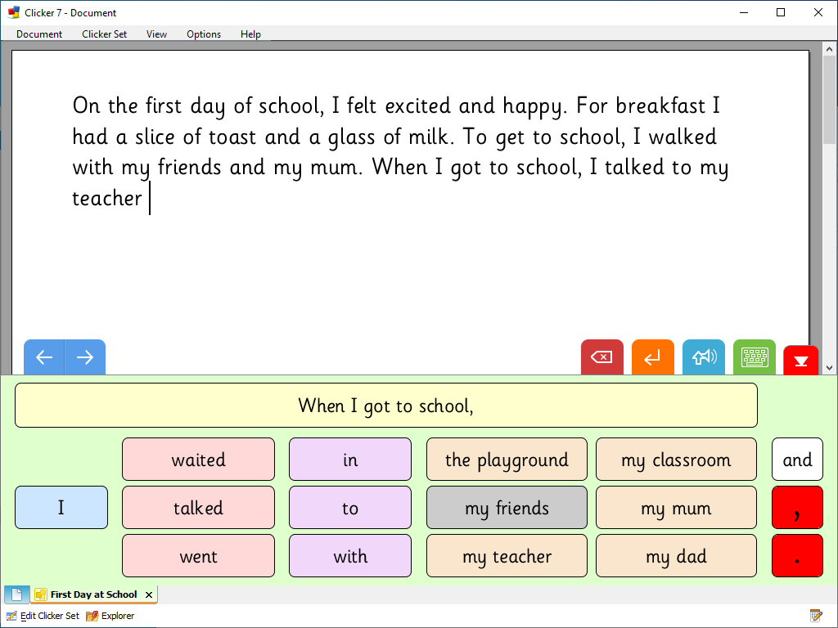
Task: Select the 'my teacher' word cell
Action: coord(507,557)
